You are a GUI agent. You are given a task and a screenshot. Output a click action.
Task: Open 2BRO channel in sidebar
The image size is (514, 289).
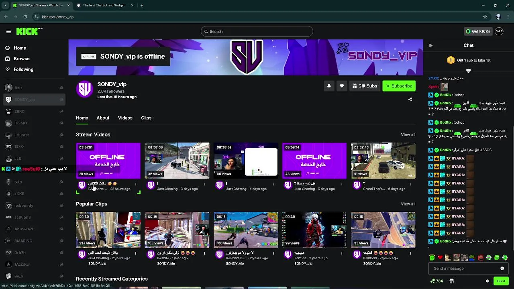pos(34,111)
